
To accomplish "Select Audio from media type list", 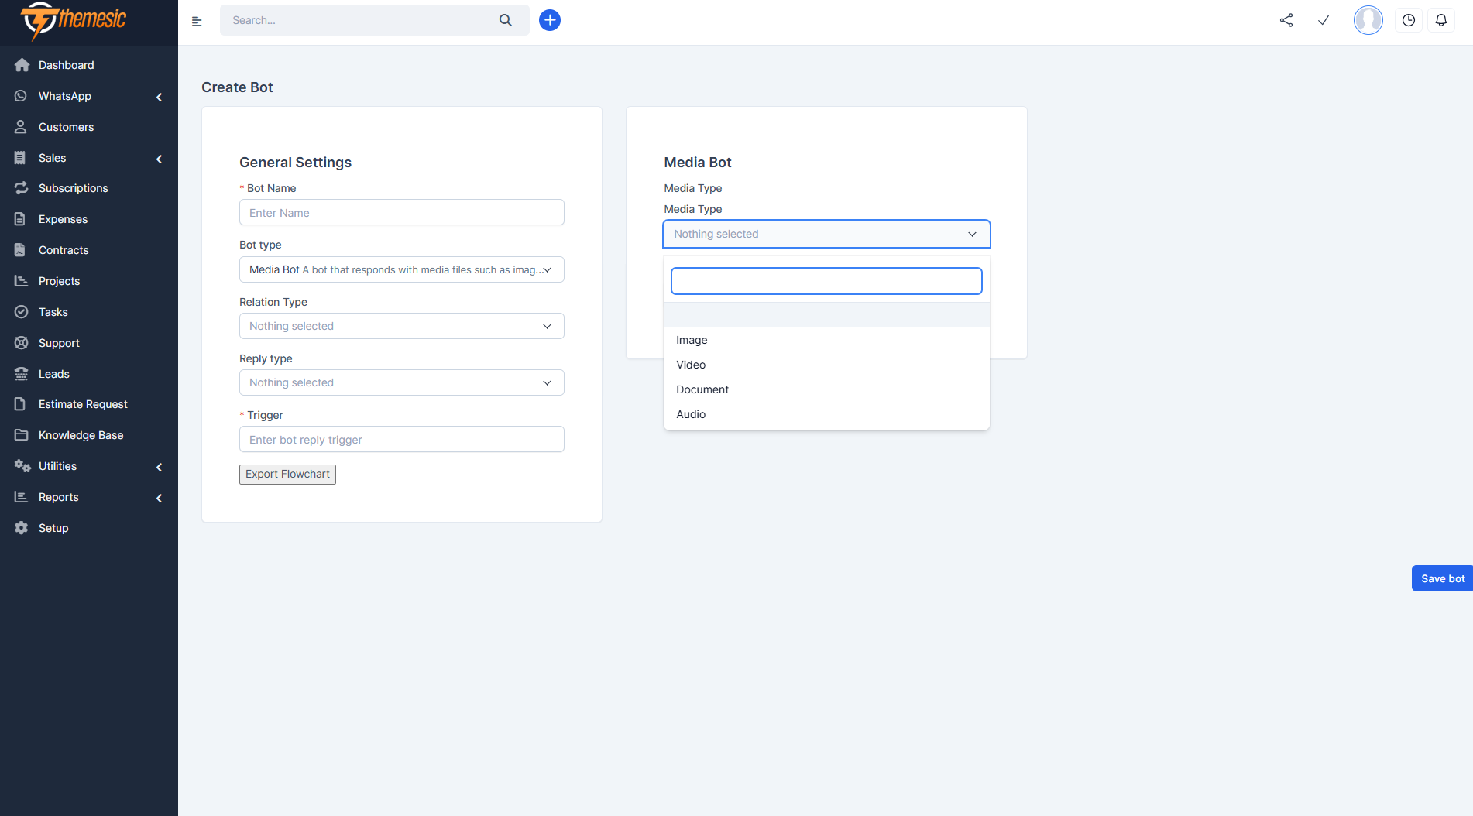I will [x=826, y=414].
